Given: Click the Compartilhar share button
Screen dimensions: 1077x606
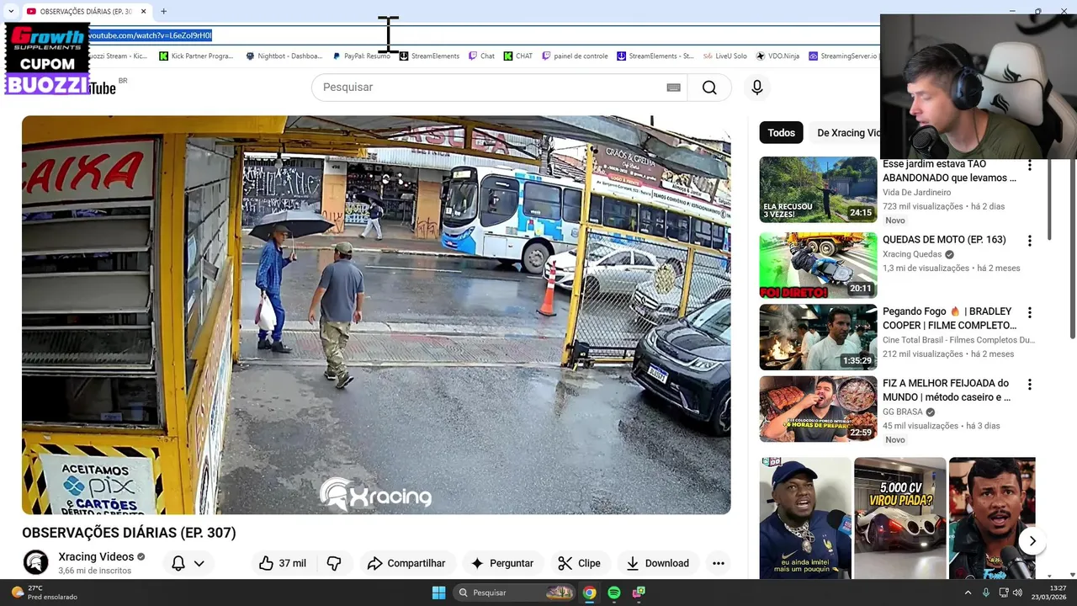Looking at the screenshot, I should pyautogui.click(x=406, y=563).
